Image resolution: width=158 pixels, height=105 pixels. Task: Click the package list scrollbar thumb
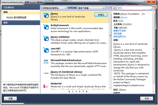coord(110,35)
